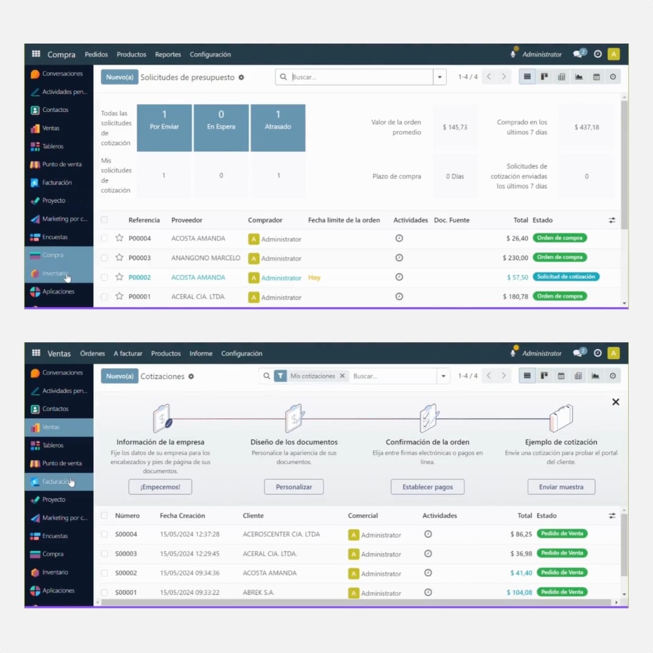Click the activity clock icon for S00003
This screenshot has width=653, height=653.
pyautogui.click(x=428, y=554)
